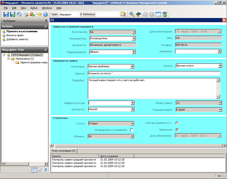Click form horizontal scrollbar right arrow

click(x=224, y=145)
